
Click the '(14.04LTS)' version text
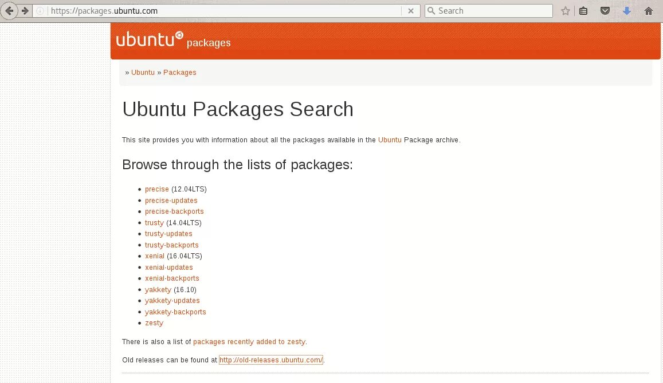point(184,223)
